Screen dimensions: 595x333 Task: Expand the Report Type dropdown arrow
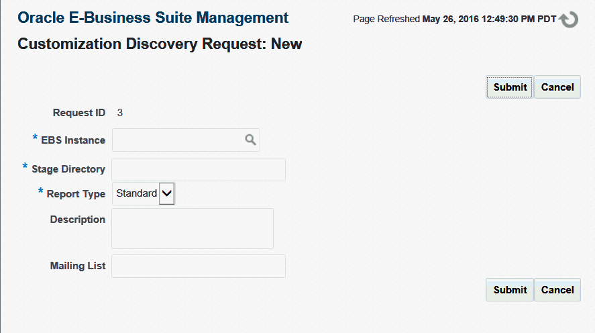(x=166, y=193)
